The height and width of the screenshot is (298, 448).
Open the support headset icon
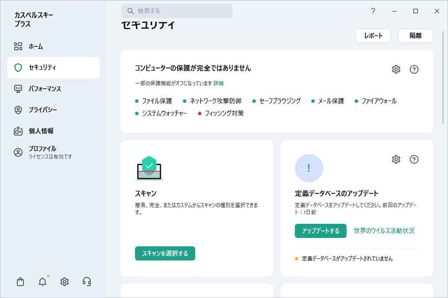click(87, 282)
